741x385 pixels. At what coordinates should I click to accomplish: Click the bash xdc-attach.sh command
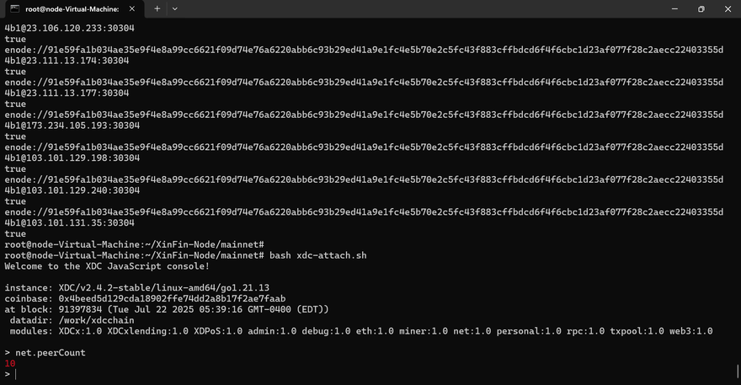[318, 255]
